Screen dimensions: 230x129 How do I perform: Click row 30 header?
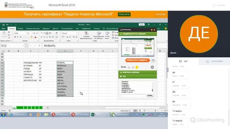[x=2, y=86]
